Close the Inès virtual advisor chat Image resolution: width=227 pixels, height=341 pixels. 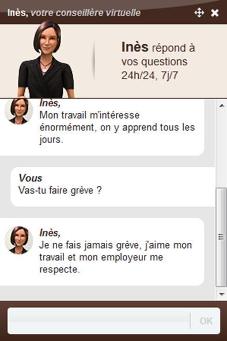[x=215, y=13]
